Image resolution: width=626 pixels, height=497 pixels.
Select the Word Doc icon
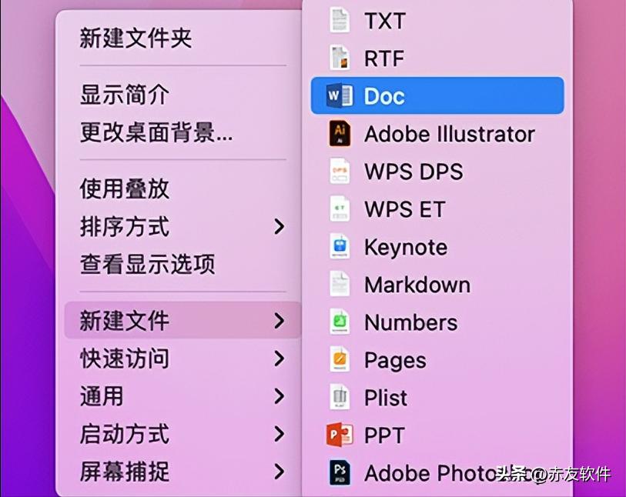coord(340,96)
